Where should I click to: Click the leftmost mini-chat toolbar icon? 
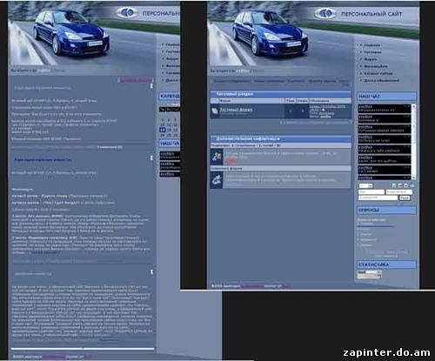point(394,185)
